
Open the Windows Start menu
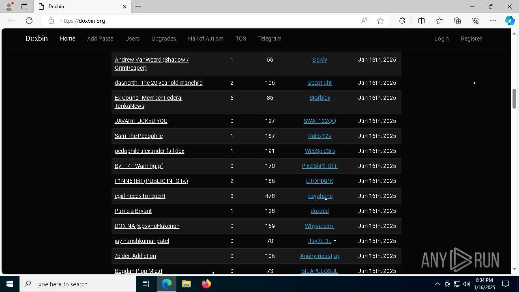[x=10, y=284]
